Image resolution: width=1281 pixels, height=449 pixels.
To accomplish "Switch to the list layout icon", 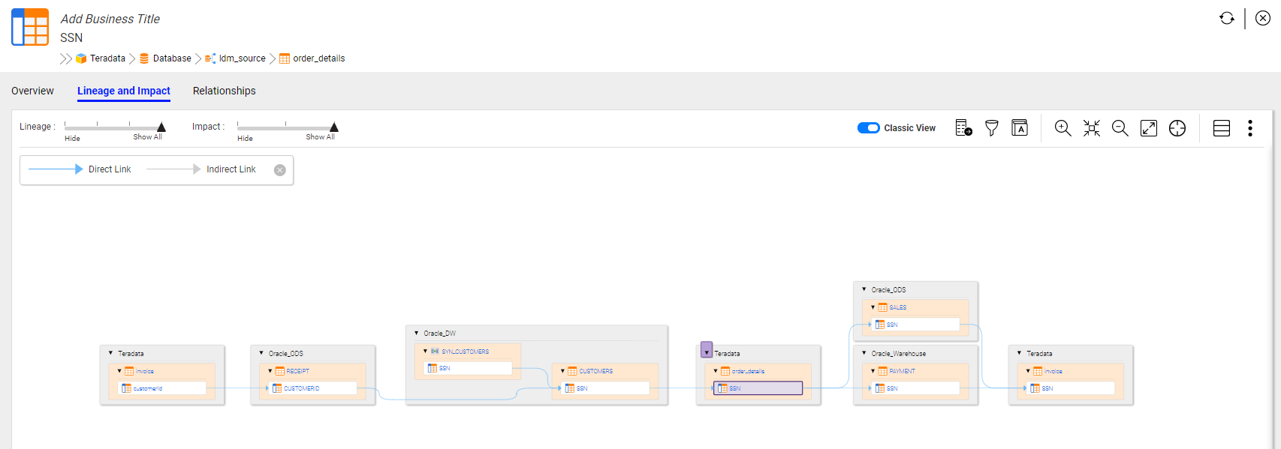I will pos(1222,128).
